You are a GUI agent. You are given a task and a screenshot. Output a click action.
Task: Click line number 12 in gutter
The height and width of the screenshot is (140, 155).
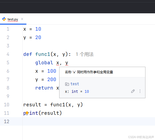(7, 122)
